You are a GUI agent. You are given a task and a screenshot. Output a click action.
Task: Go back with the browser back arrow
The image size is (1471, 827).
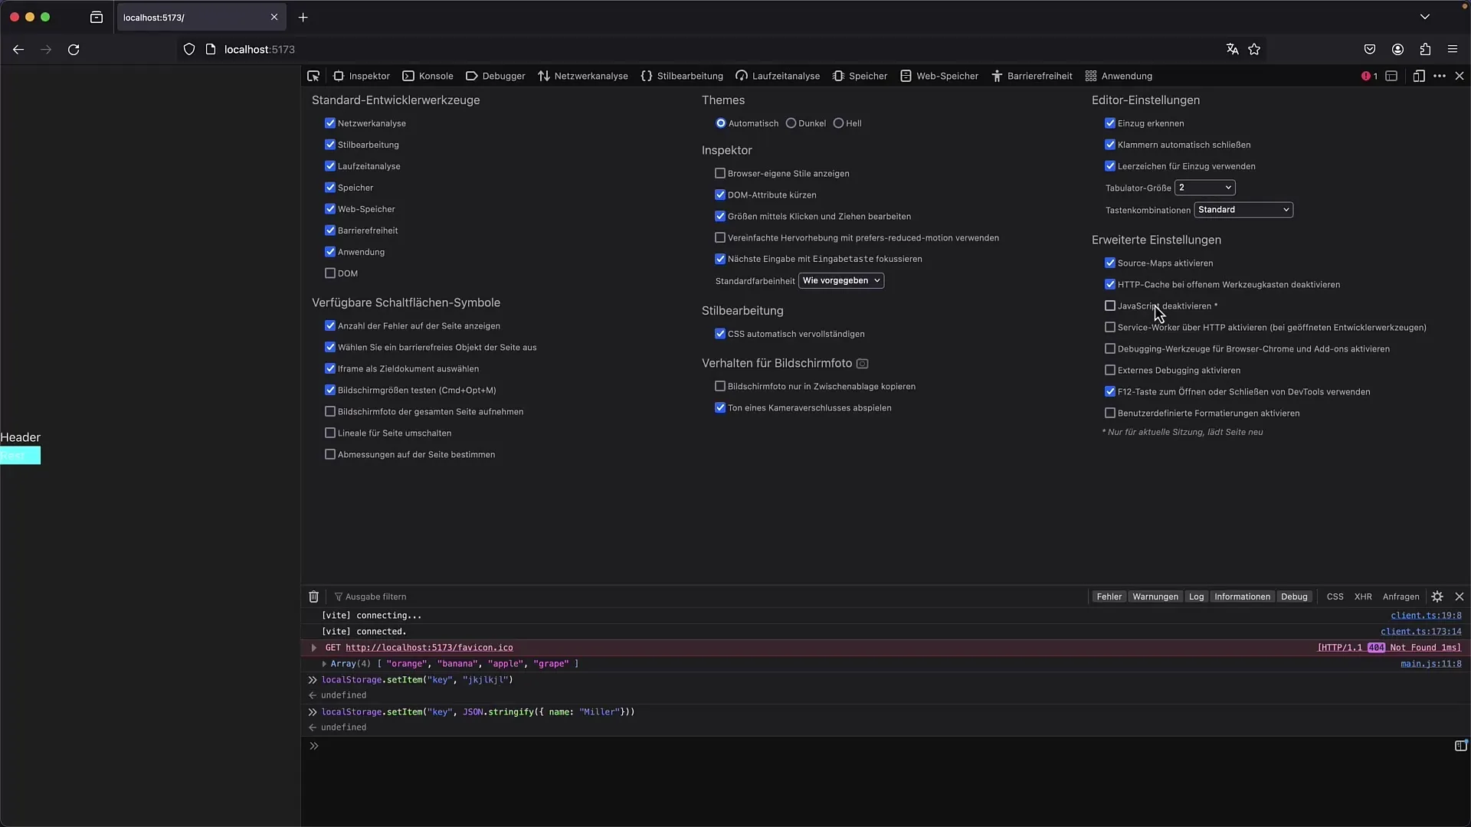click(18, 49)
